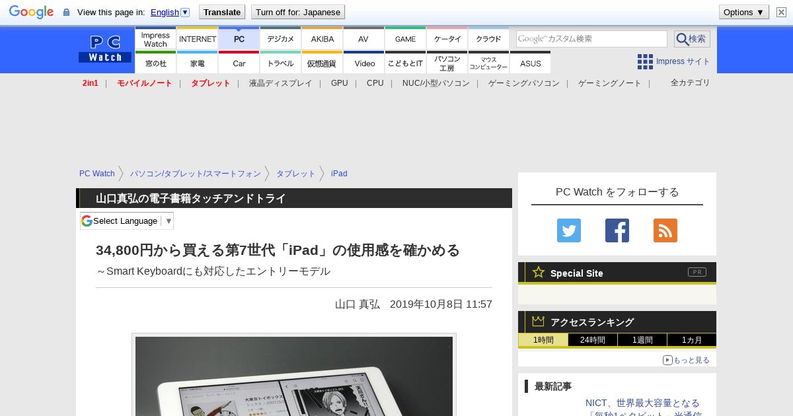Open the translate Options menu
Viewport: 793px width, 416px height.
click(x=743, y=12)
